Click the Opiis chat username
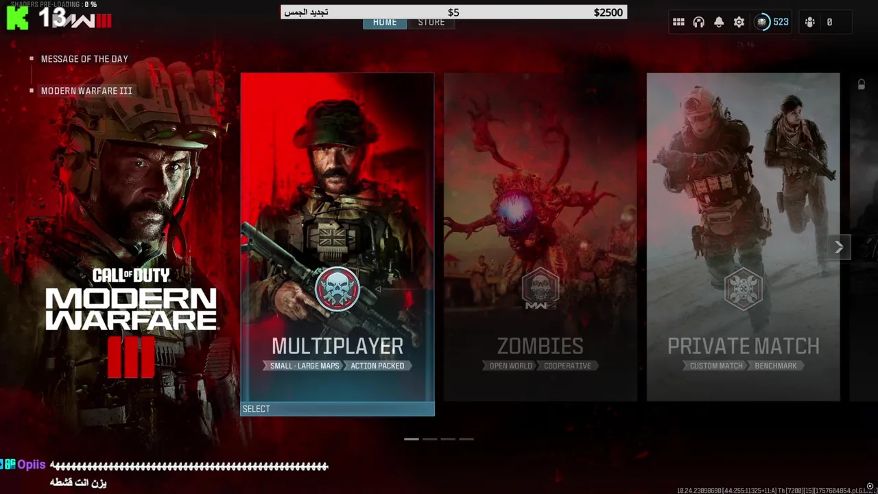The width and height of the screenshot is (878, 494). pyautogui.click(x=32, y=464)
